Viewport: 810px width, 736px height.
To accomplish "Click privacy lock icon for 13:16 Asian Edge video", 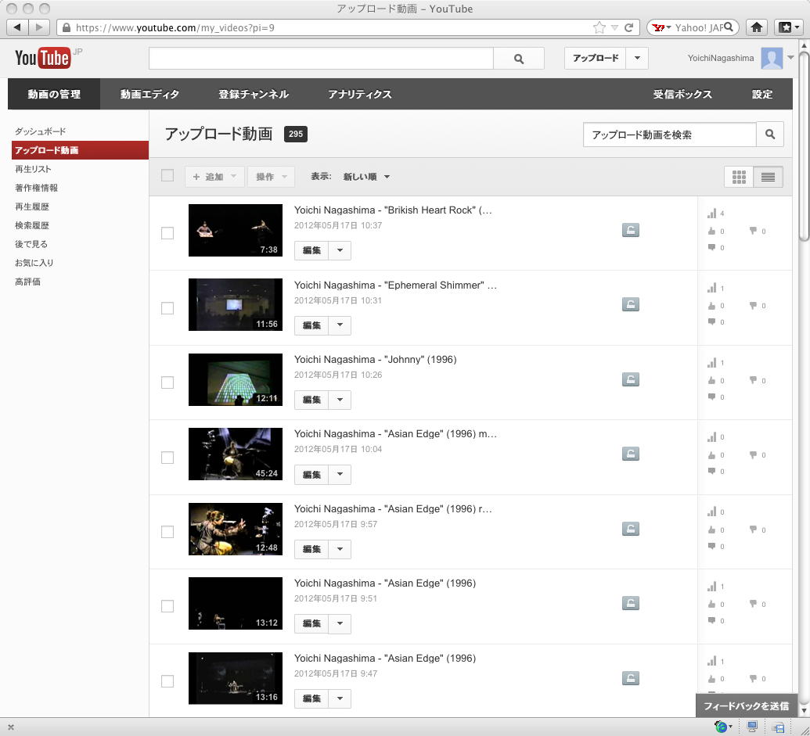I will [630, 677].
